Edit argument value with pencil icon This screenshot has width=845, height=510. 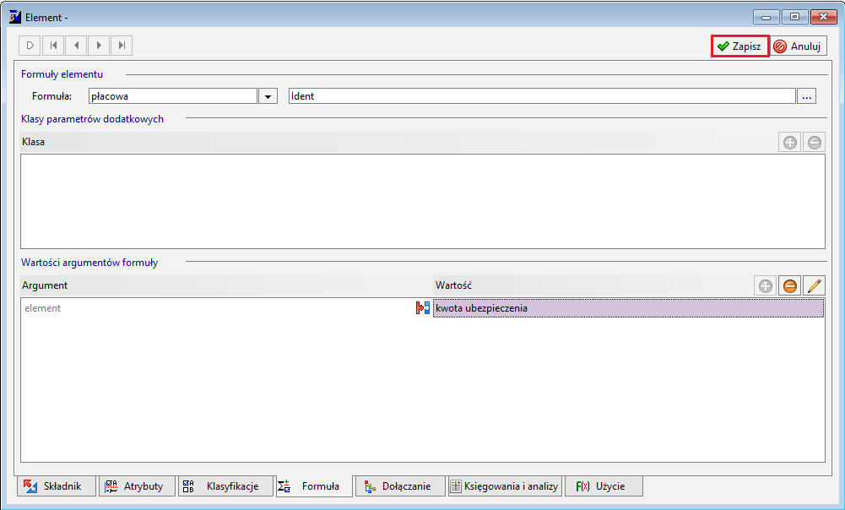point(815,285)
